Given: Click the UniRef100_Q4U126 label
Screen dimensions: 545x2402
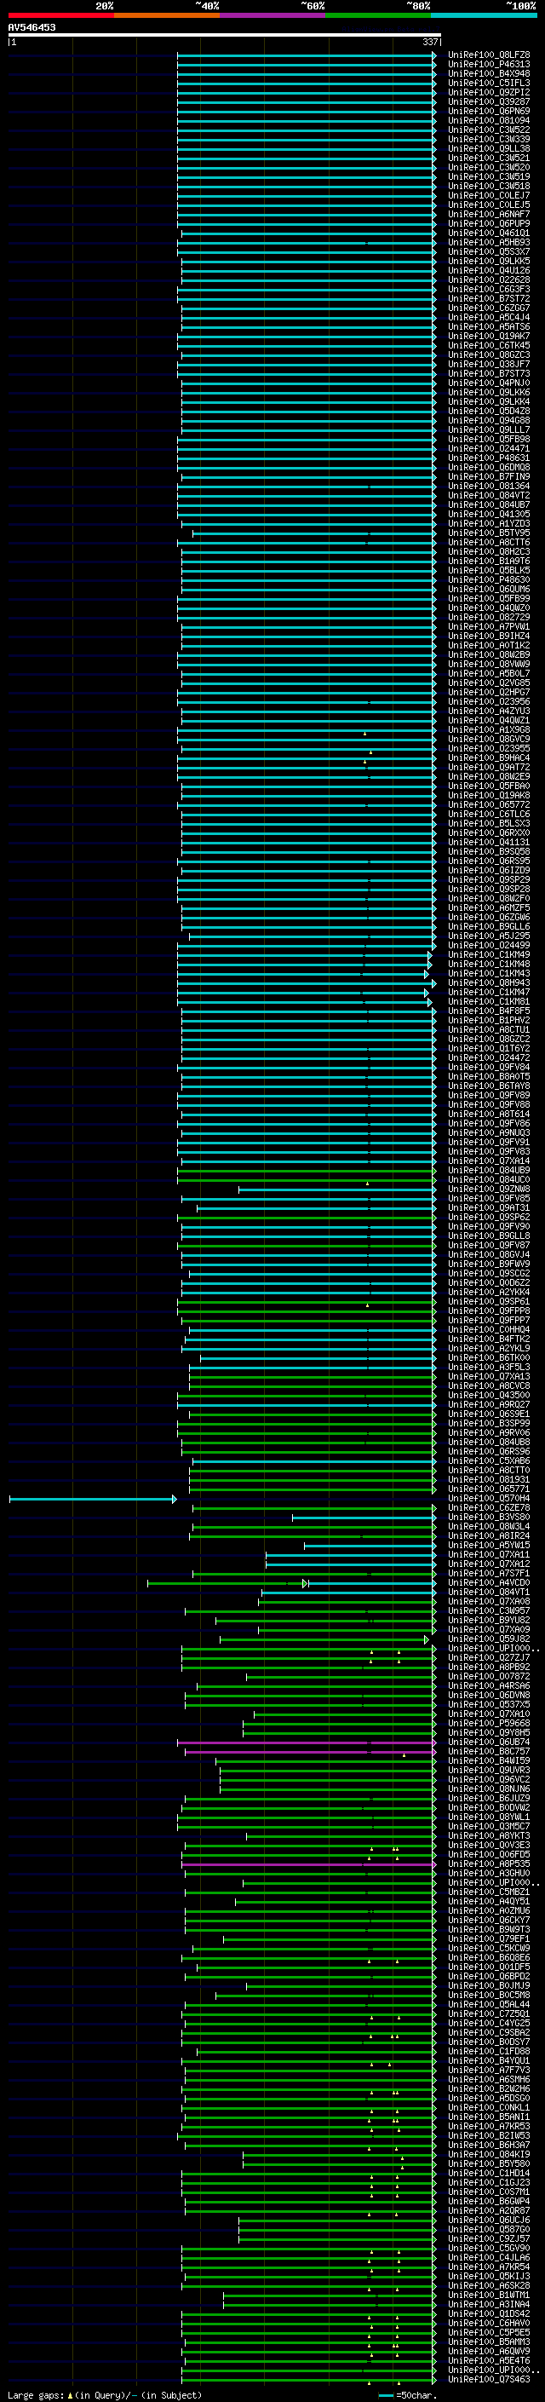Looking at the screenshot, I should click(x=489, y=270).
